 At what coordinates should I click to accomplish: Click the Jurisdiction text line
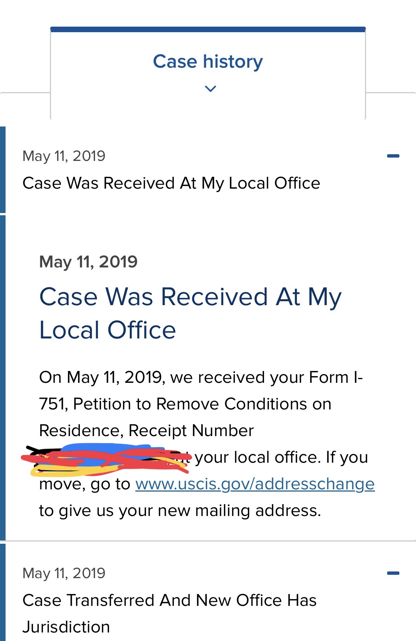(x=66, y=627)
